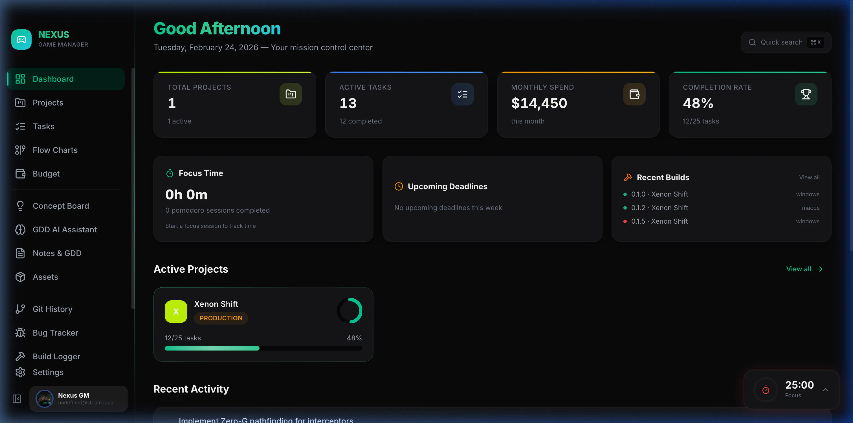Click the PRODUCTION status badge
This screenshot has width=853, height=423.
tap(221, 318)
